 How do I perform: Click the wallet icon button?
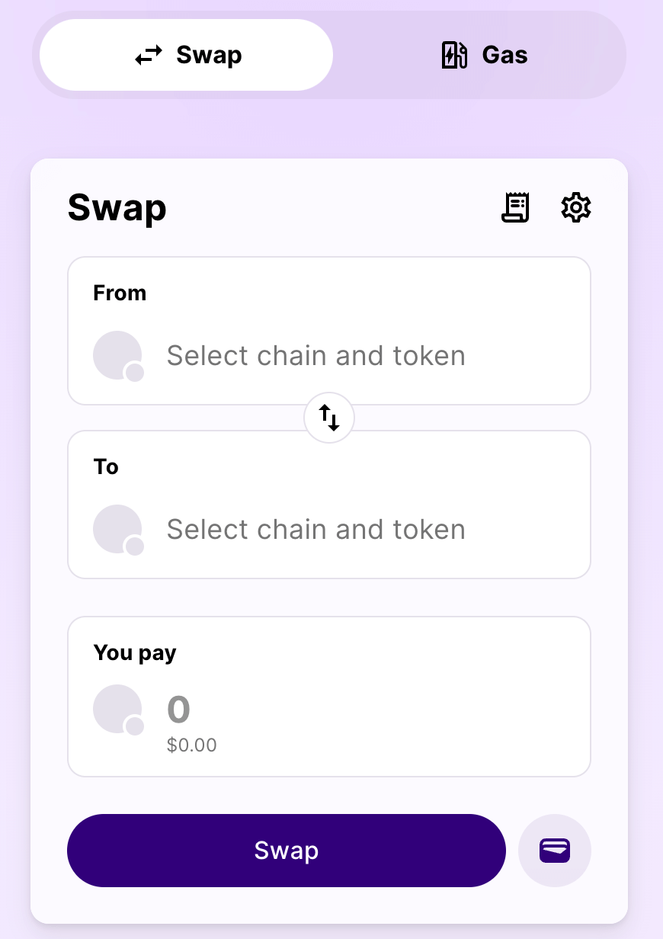tap(555, 851)
